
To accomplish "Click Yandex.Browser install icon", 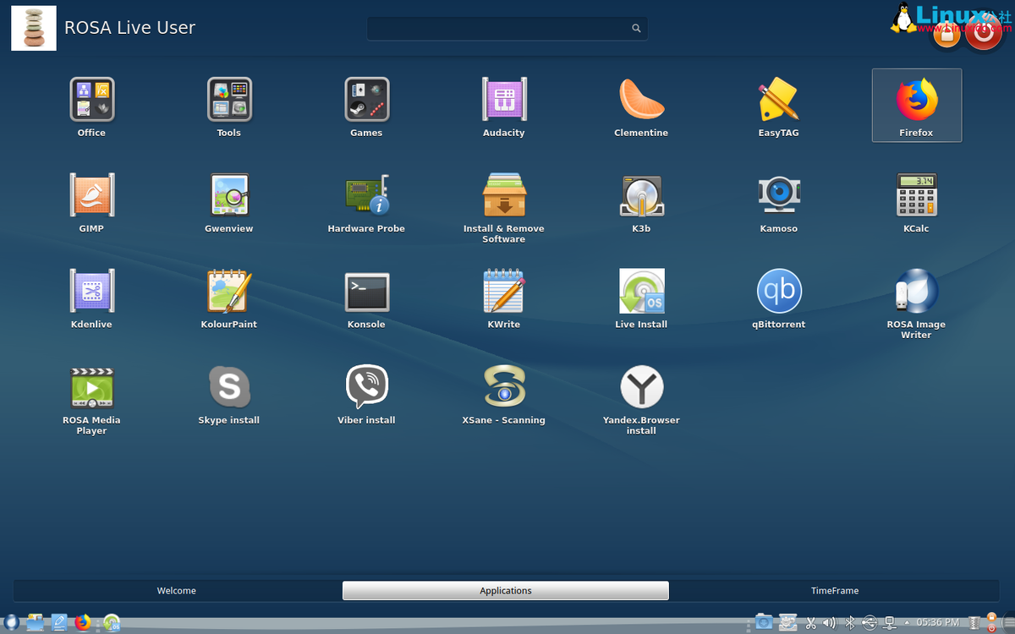I will [x=641, y=399].
